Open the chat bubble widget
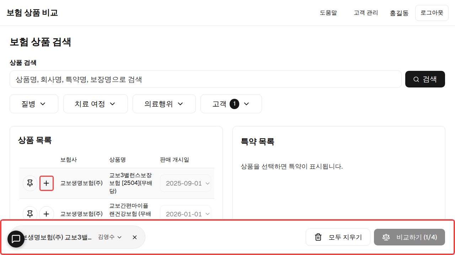This screenshot has height=255, width=455. (16, 239)
